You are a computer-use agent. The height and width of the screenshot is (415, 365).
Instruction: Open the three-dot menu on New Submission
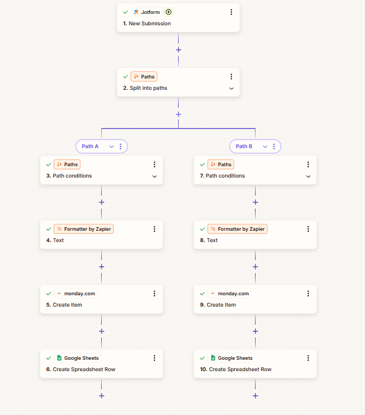pos(231,12)
